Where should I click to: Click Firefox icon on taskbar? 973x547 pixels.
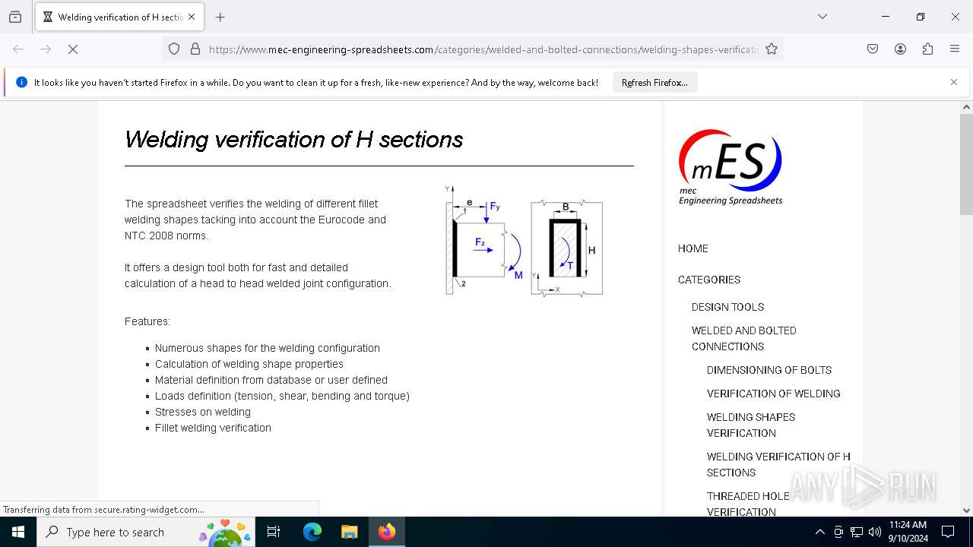pyautogui.click(x=386, y=532)
